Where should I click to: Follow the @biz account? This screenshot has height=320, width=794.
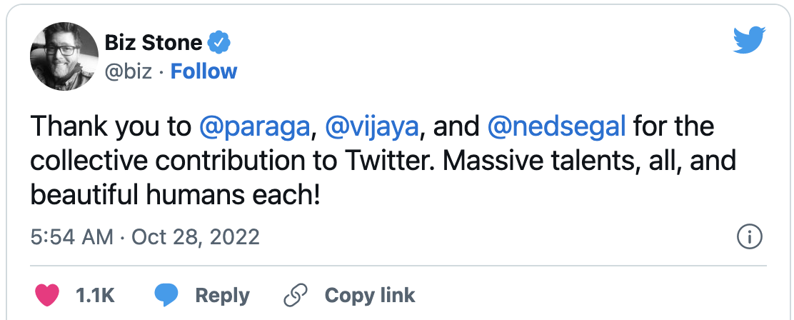[204, 71]
